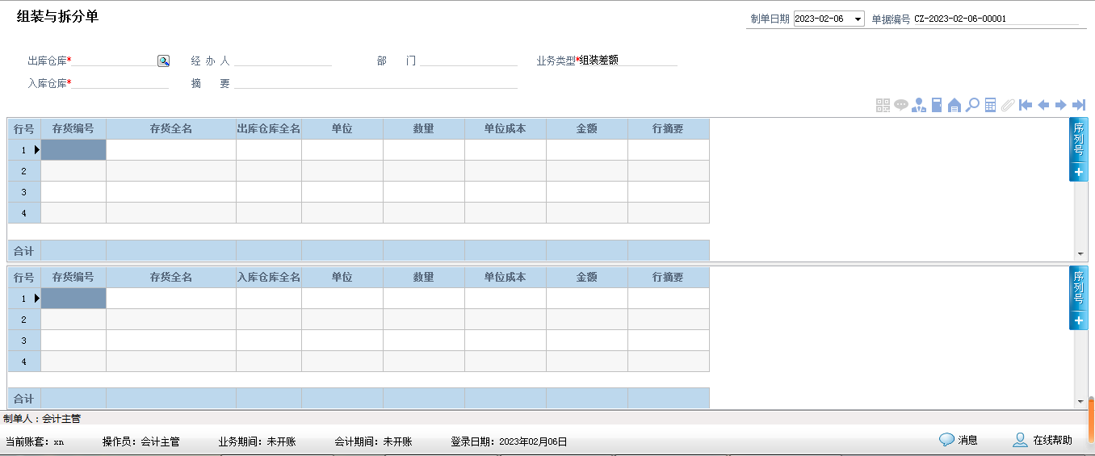Screen dimensions: 1095x456
Task: Go to previous record arrow
Action: 1043,105
